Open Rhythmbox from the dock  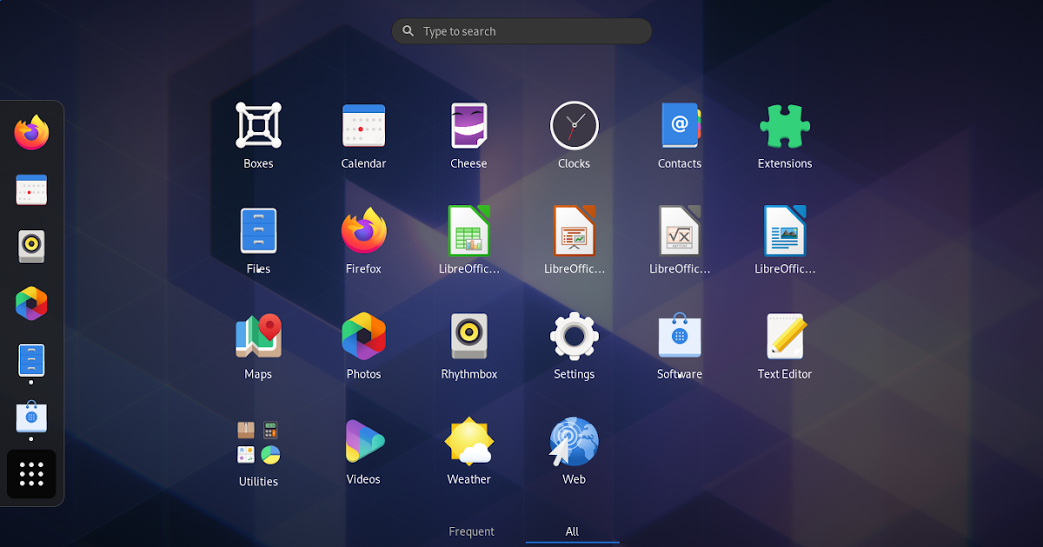[31, 246]
